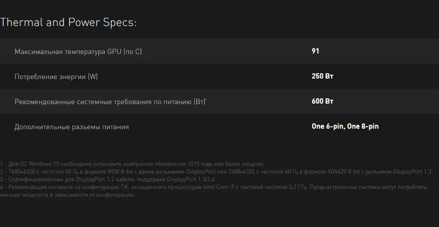
Task: Click the power consumption table row
Action: point(219,76)
